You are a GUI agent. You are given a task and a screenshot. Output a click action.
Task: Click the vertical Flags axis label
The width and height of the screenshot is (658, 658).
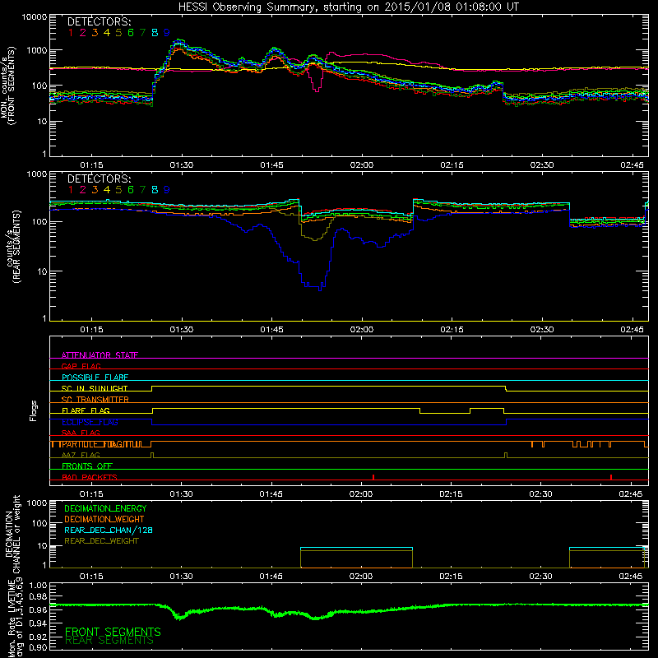(34, 410)
